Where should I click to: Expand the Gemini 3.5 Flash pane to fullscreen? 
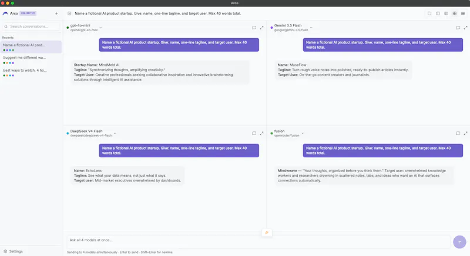point(465,28)
